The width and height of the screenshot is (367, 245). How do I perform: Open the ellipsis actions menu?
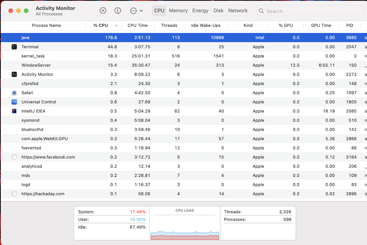[133, 11]
